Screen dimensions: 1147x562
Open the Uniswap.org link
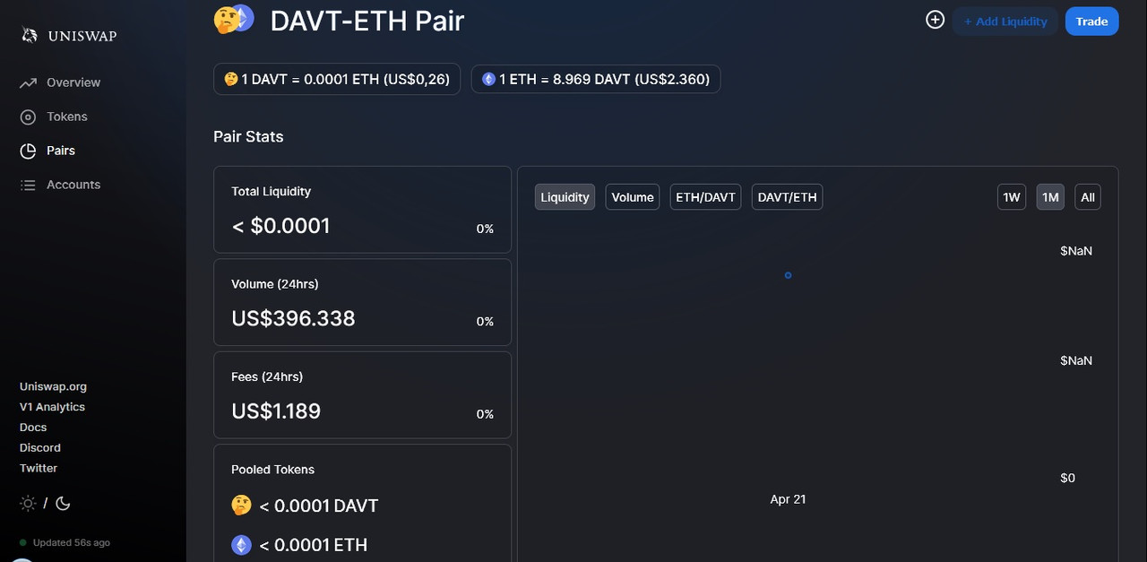(53, 386)
